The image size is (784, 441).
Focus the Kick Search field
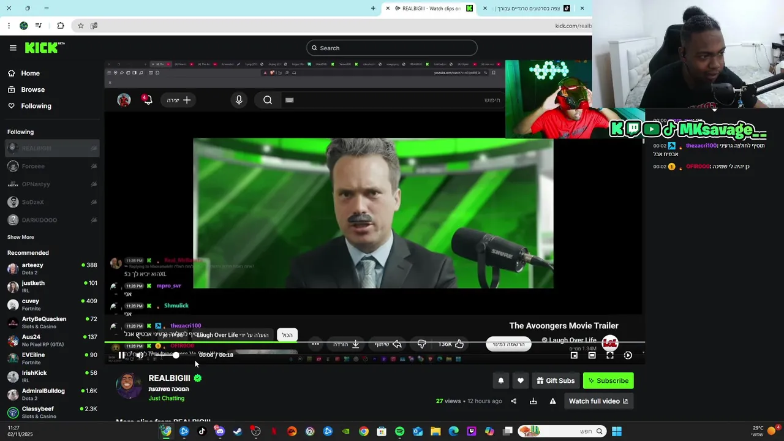[392, 48]
